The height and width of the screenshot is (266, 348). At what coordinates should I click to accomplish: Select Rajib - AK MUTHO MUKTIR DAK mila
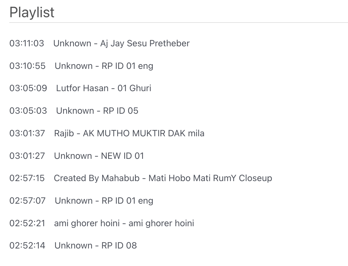pos(129,133)
